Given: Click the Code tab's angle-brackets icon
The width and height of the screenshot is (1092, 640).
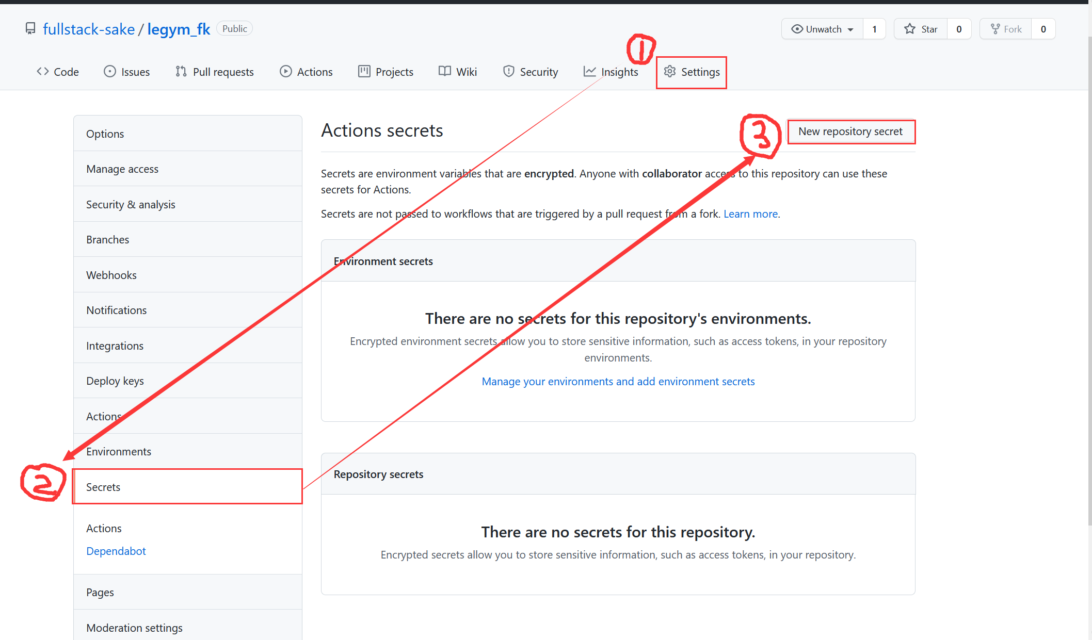Looking at the screenshot, I should (x=43, y=72).
